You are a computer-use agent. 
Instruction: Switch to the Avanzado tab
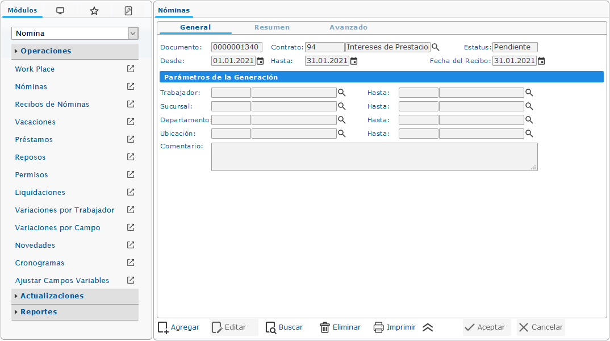pos(348,27)
